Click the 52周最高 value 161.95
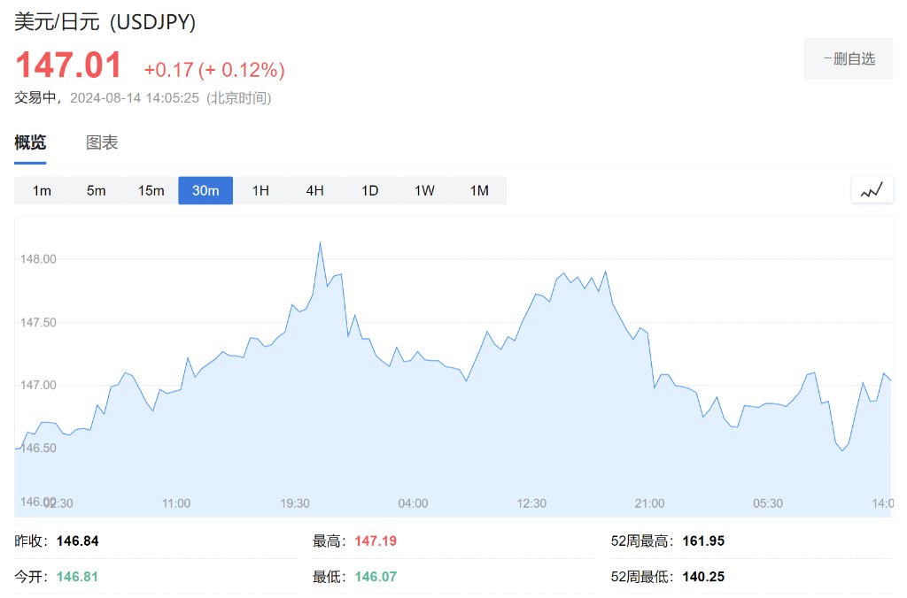The height and width of the screenshot is (598, 907). tap(703, 541)
